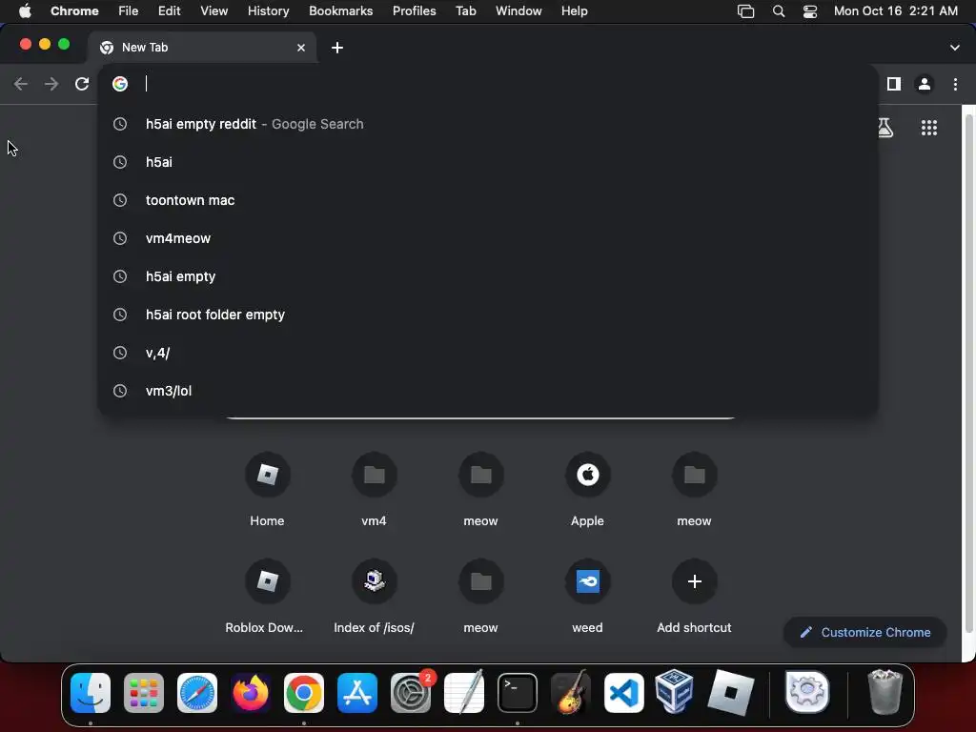Open the profile avatar icon
Image resolution: width=976 pixels, height=732 pixels.
pos(925,84)
